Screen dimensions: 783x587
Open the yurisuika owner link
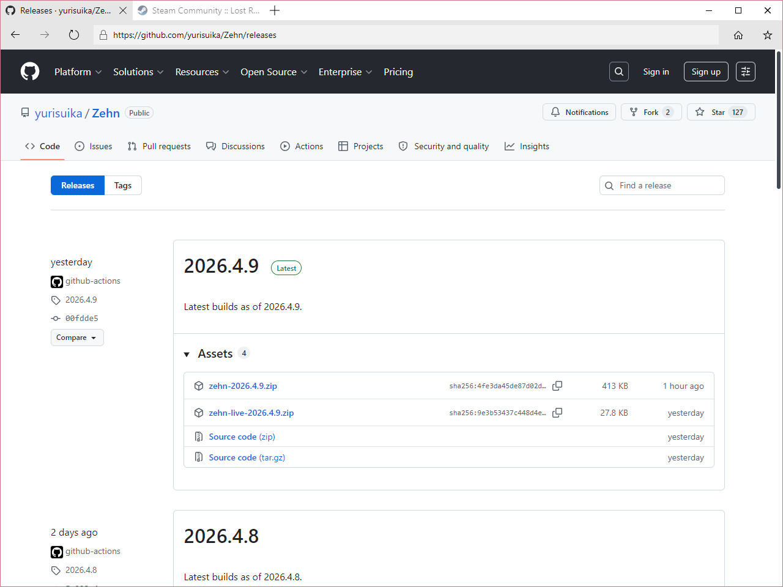pos(59,113)
